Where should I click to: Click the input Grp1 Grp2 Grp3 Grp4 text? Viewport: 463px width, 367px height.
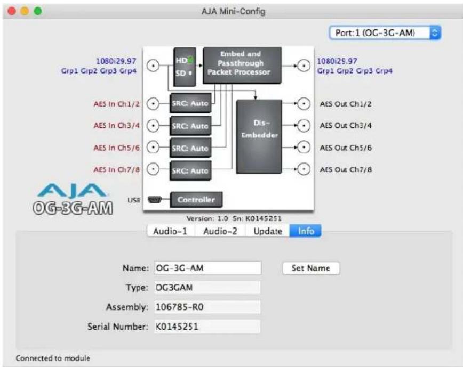point(99,71)
